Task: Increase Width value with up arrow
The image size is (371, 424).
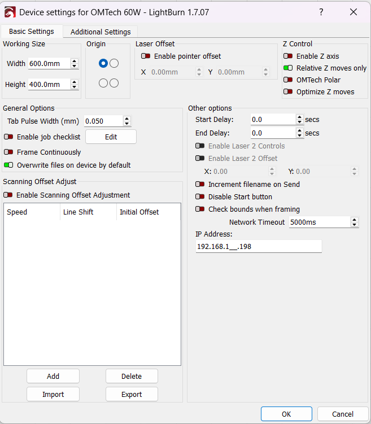Action: [x=75, y=61]
